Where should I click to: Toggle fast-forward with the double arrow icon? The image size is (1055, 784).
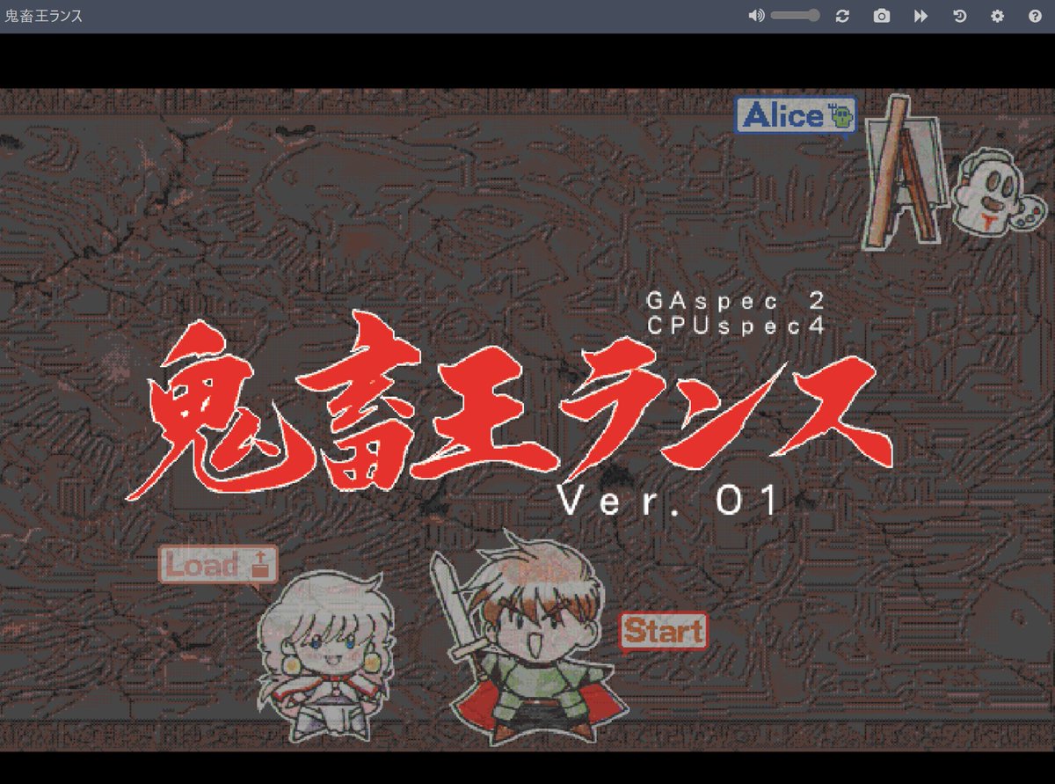(x=920, y=16)
